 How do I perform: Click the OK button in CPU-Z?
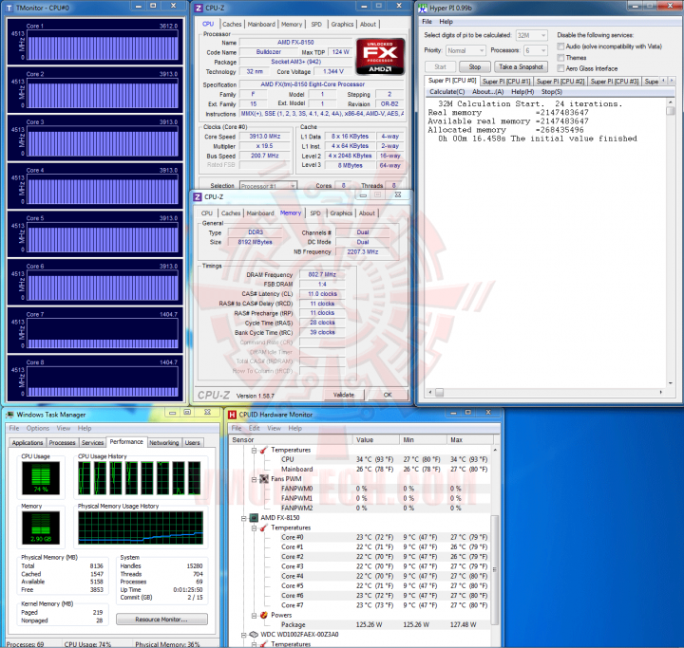[x=388, y=395]
